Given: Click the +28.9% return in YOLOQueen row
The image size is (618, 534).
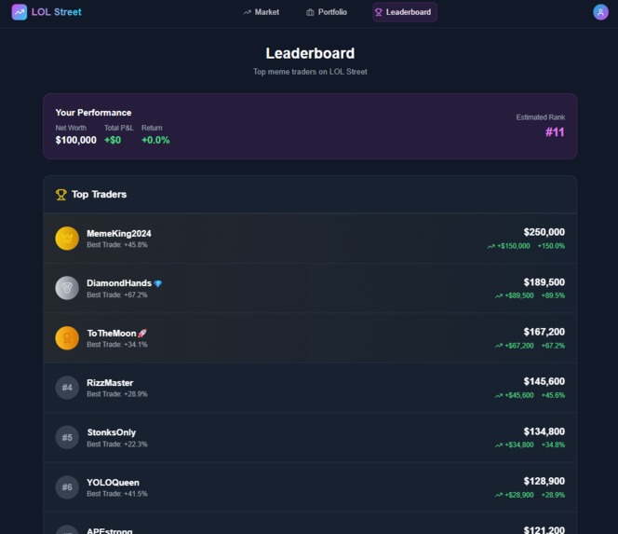Looking at the screenshot, I should tap(553, 495).
